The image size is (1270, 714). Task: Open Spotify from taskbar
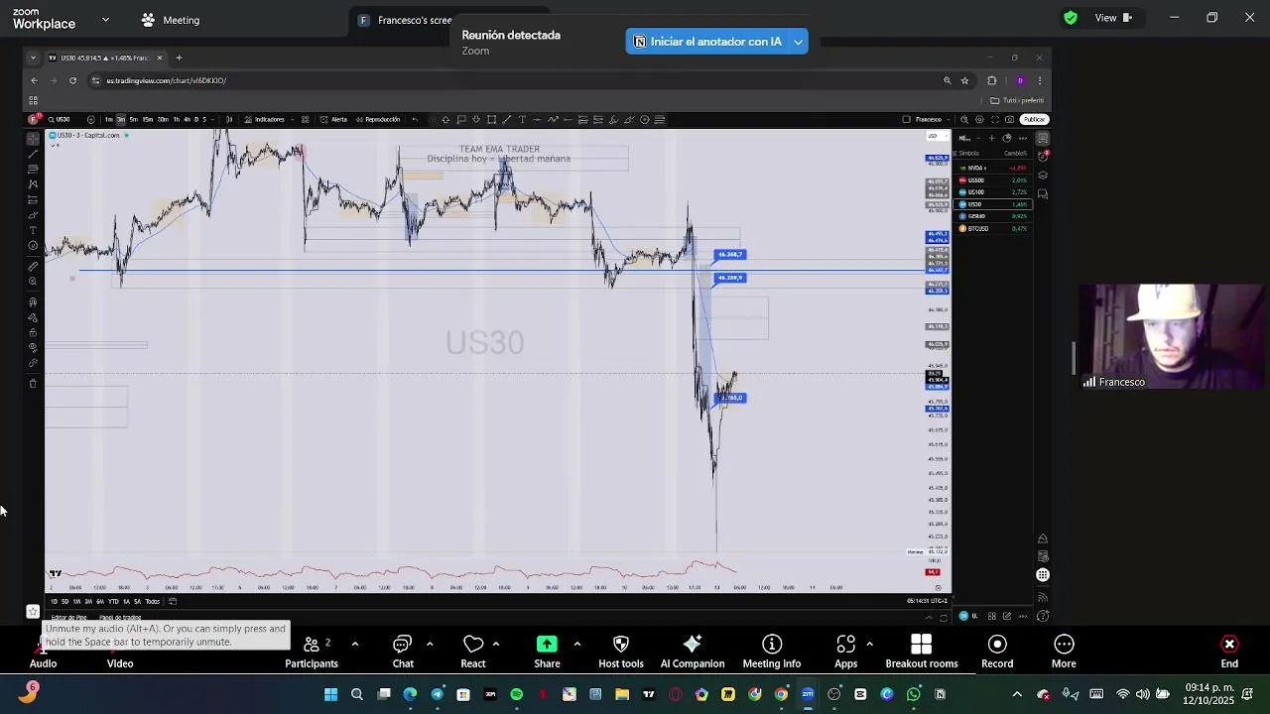tap(516, 694)
